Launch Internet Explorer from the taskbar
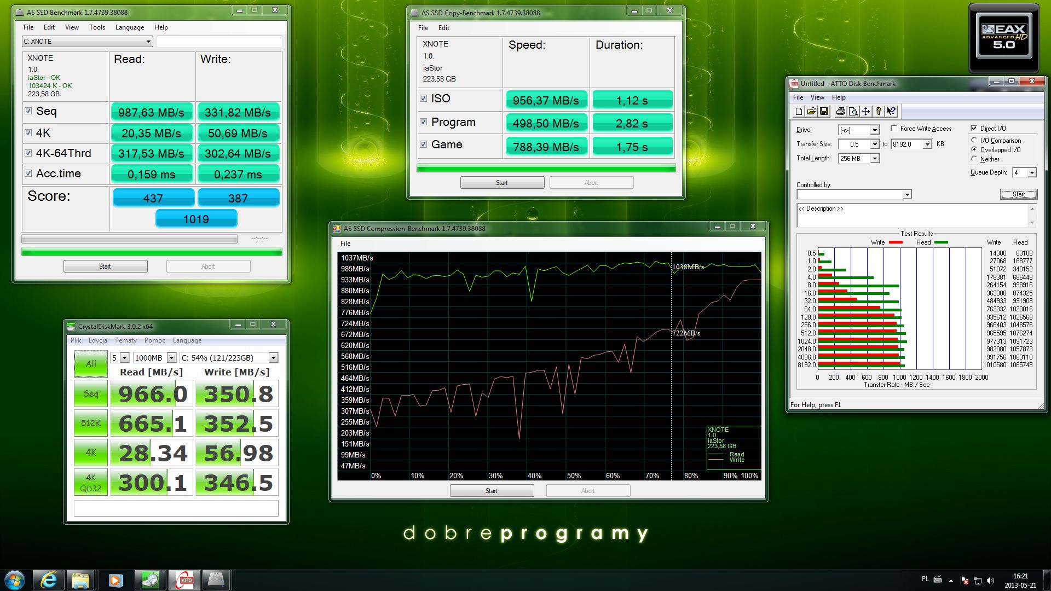This screenshot has width=1051, height=591. tap(48, 580)
